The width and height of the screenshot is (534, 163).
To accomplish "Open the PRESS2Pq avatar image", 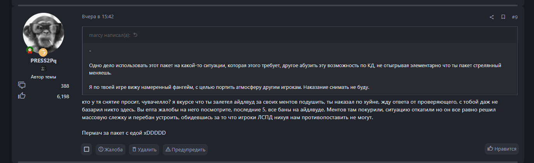I will [x=43, y=33].
